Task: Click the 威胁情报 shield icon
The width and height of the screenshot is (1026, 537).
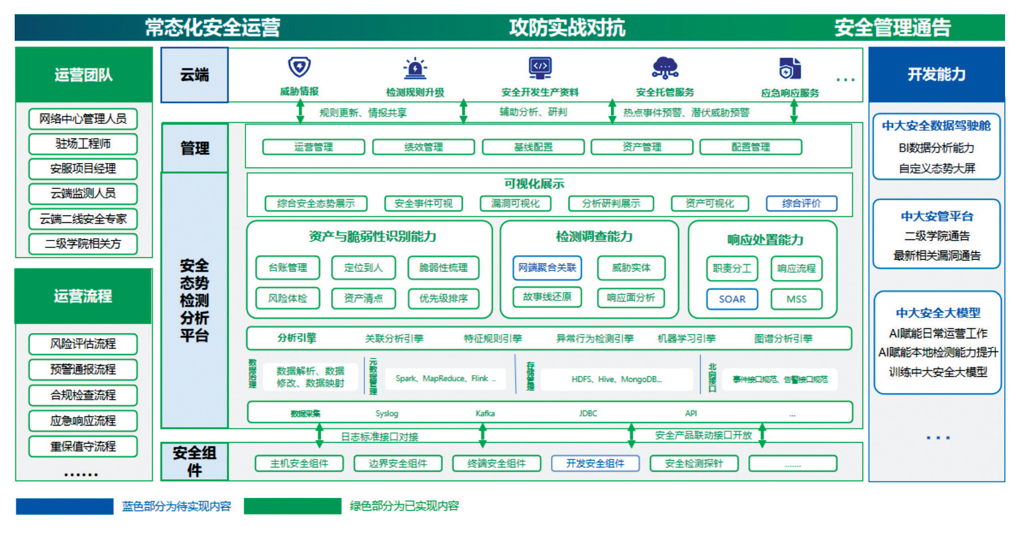Action: click(299, 67)
